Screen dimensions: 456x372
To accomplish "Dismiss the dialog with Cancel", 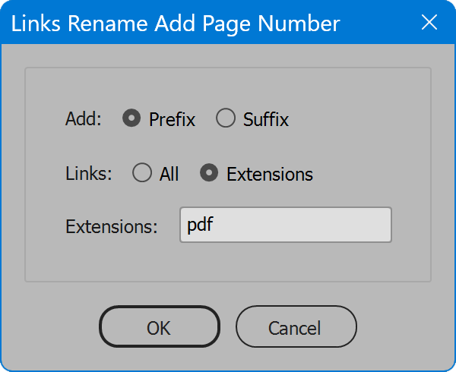I will tap(296, 326).
